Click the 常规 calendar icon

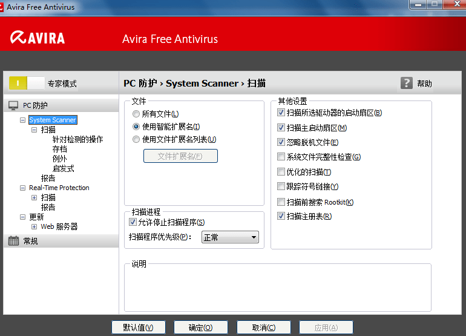click(x=13, y=241)
